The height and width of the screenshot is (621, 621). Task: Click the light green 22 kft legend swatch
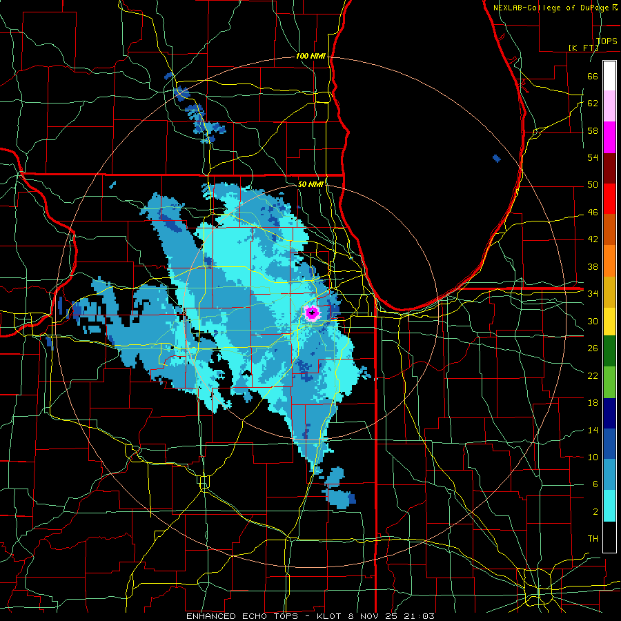tap(609, 382)
